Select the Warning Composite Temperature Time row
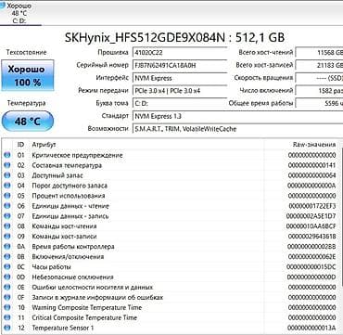 coord(170,307)
